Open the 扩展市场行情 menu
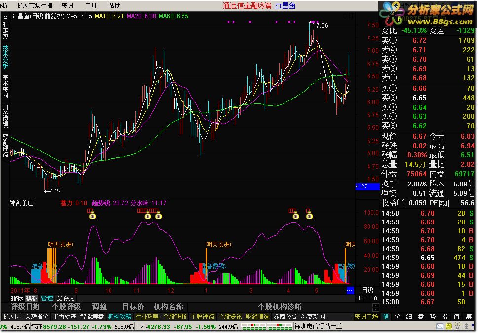 tap(35, 6)
